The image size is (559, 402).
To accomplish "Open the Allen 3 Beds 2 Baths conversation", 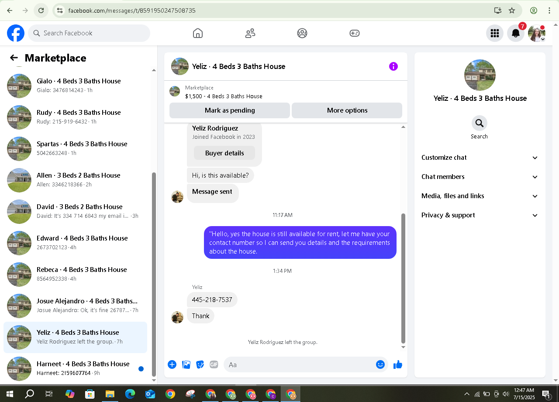I will click(x=75, y=180).
